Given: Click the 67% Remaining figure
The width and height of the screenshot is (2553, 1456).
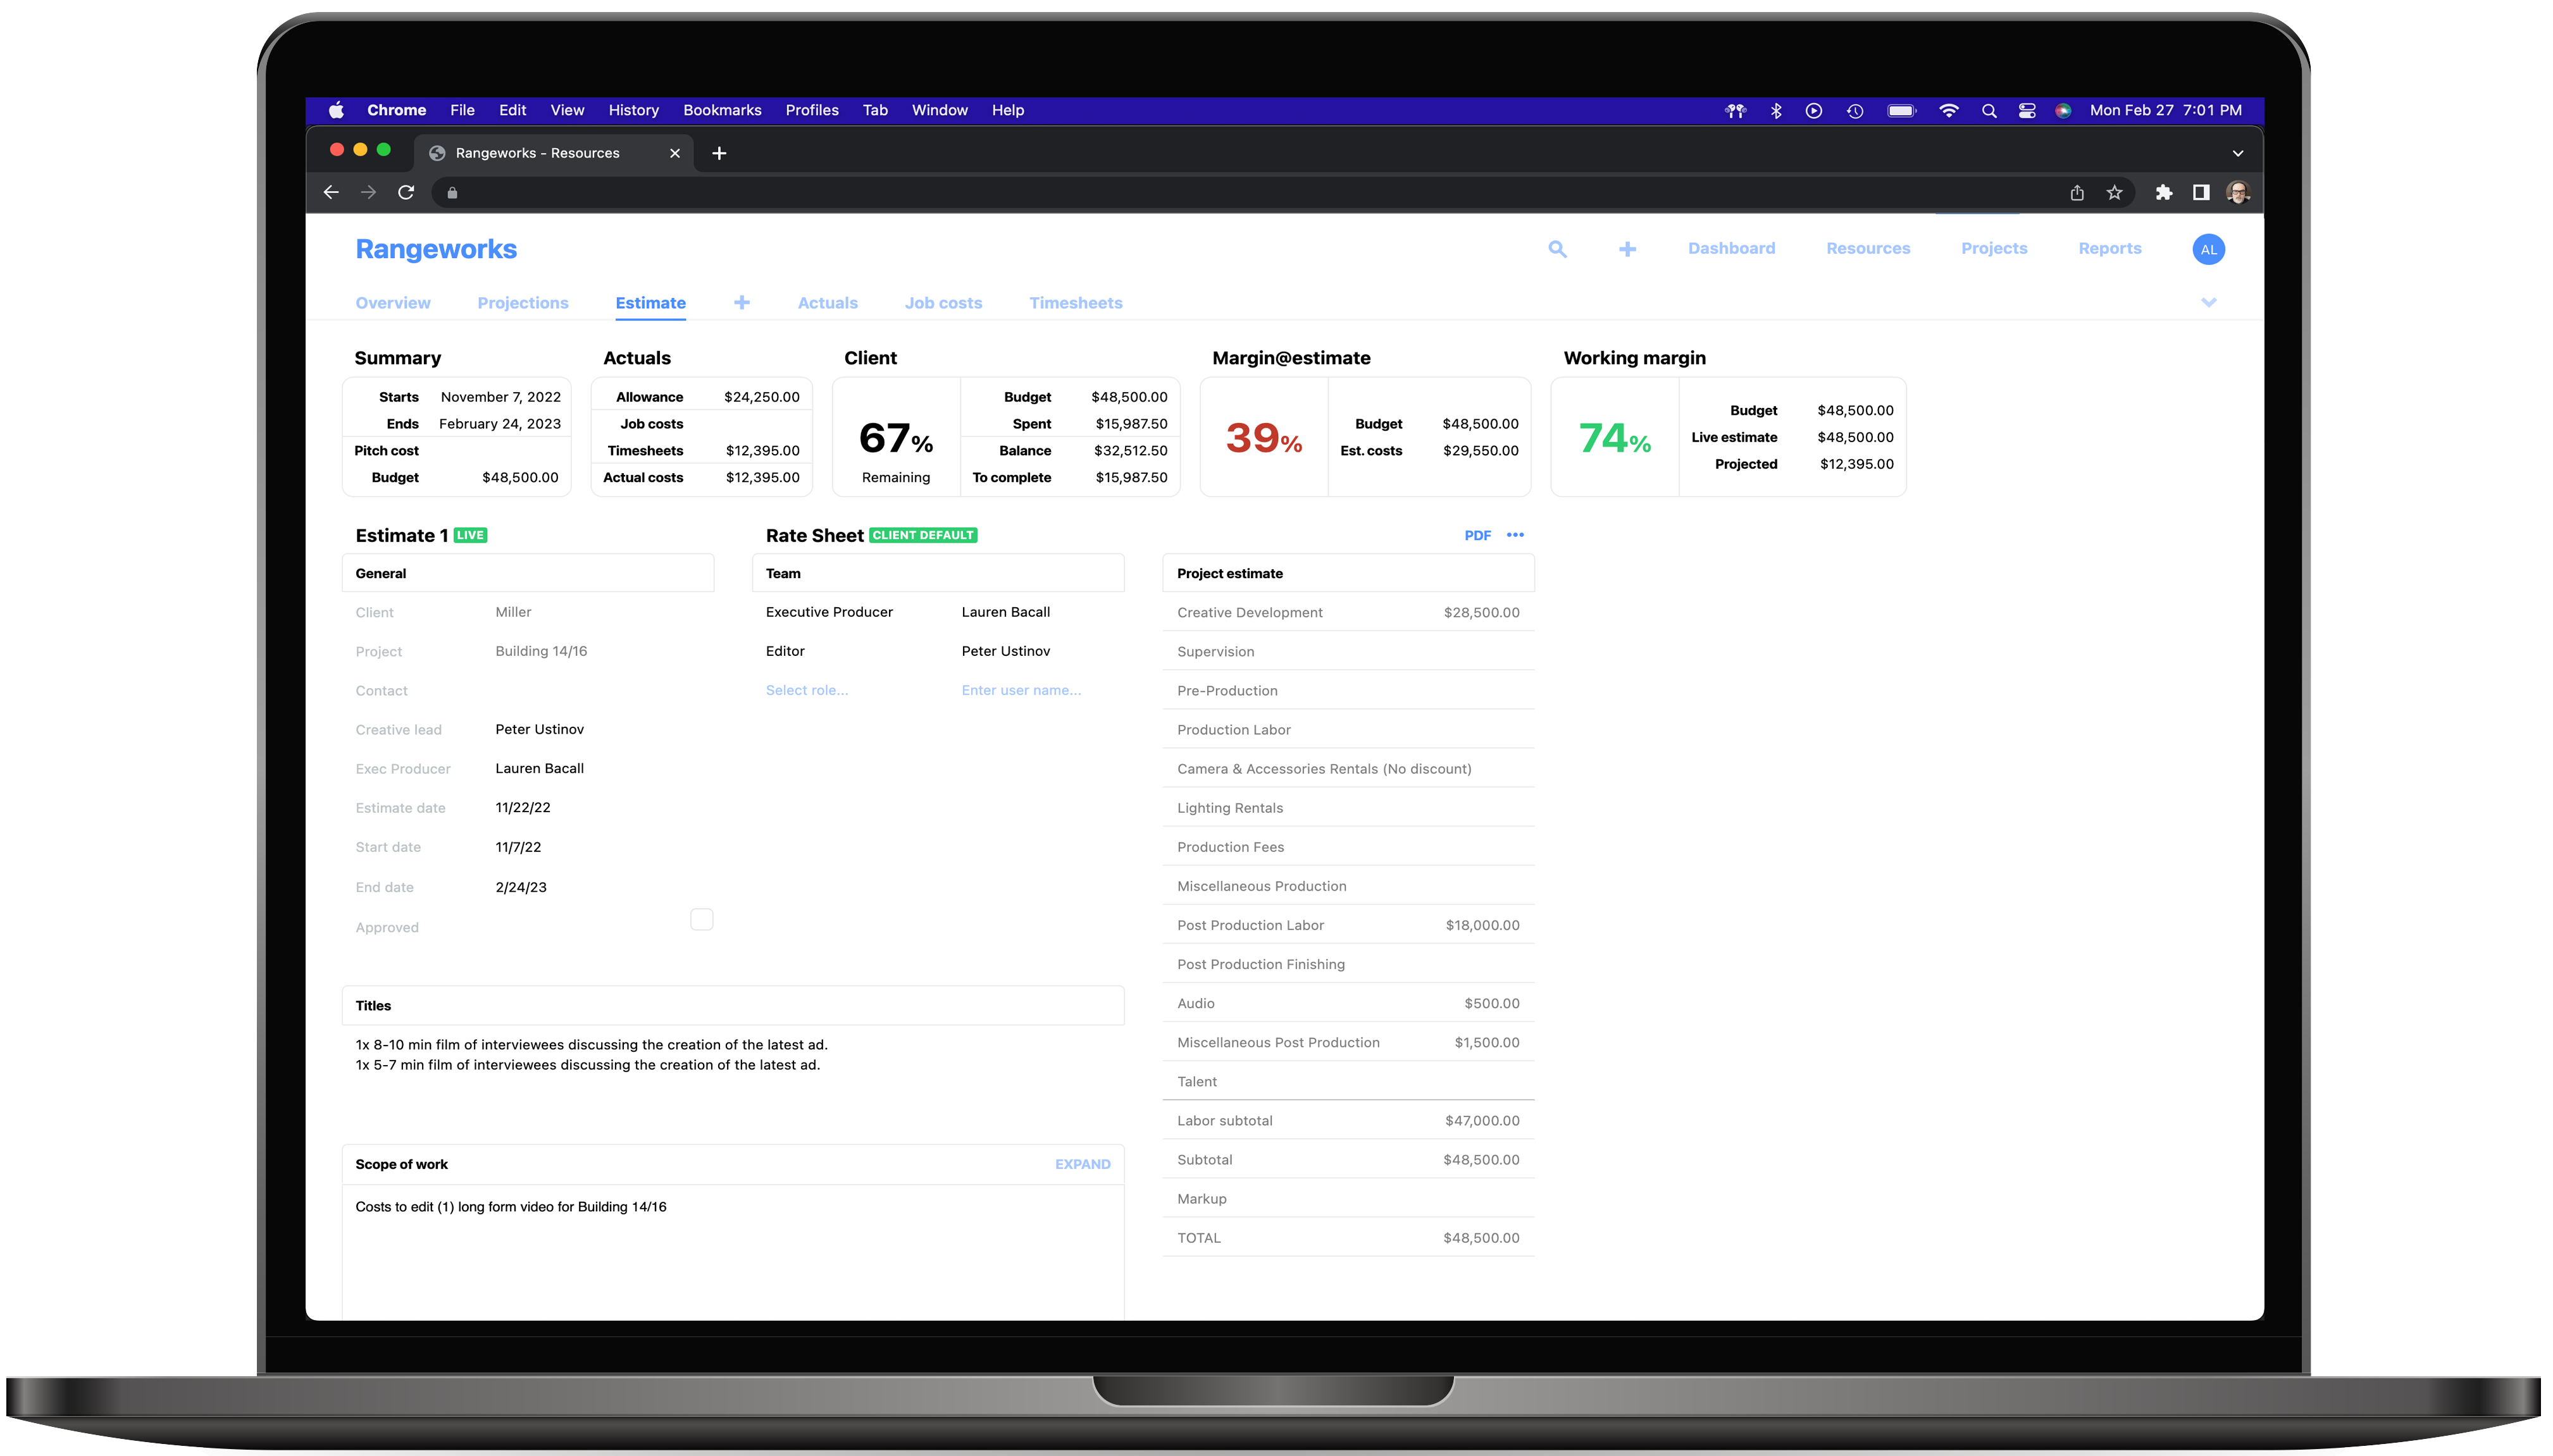Looking at the screenshot, I should (895, 439).
